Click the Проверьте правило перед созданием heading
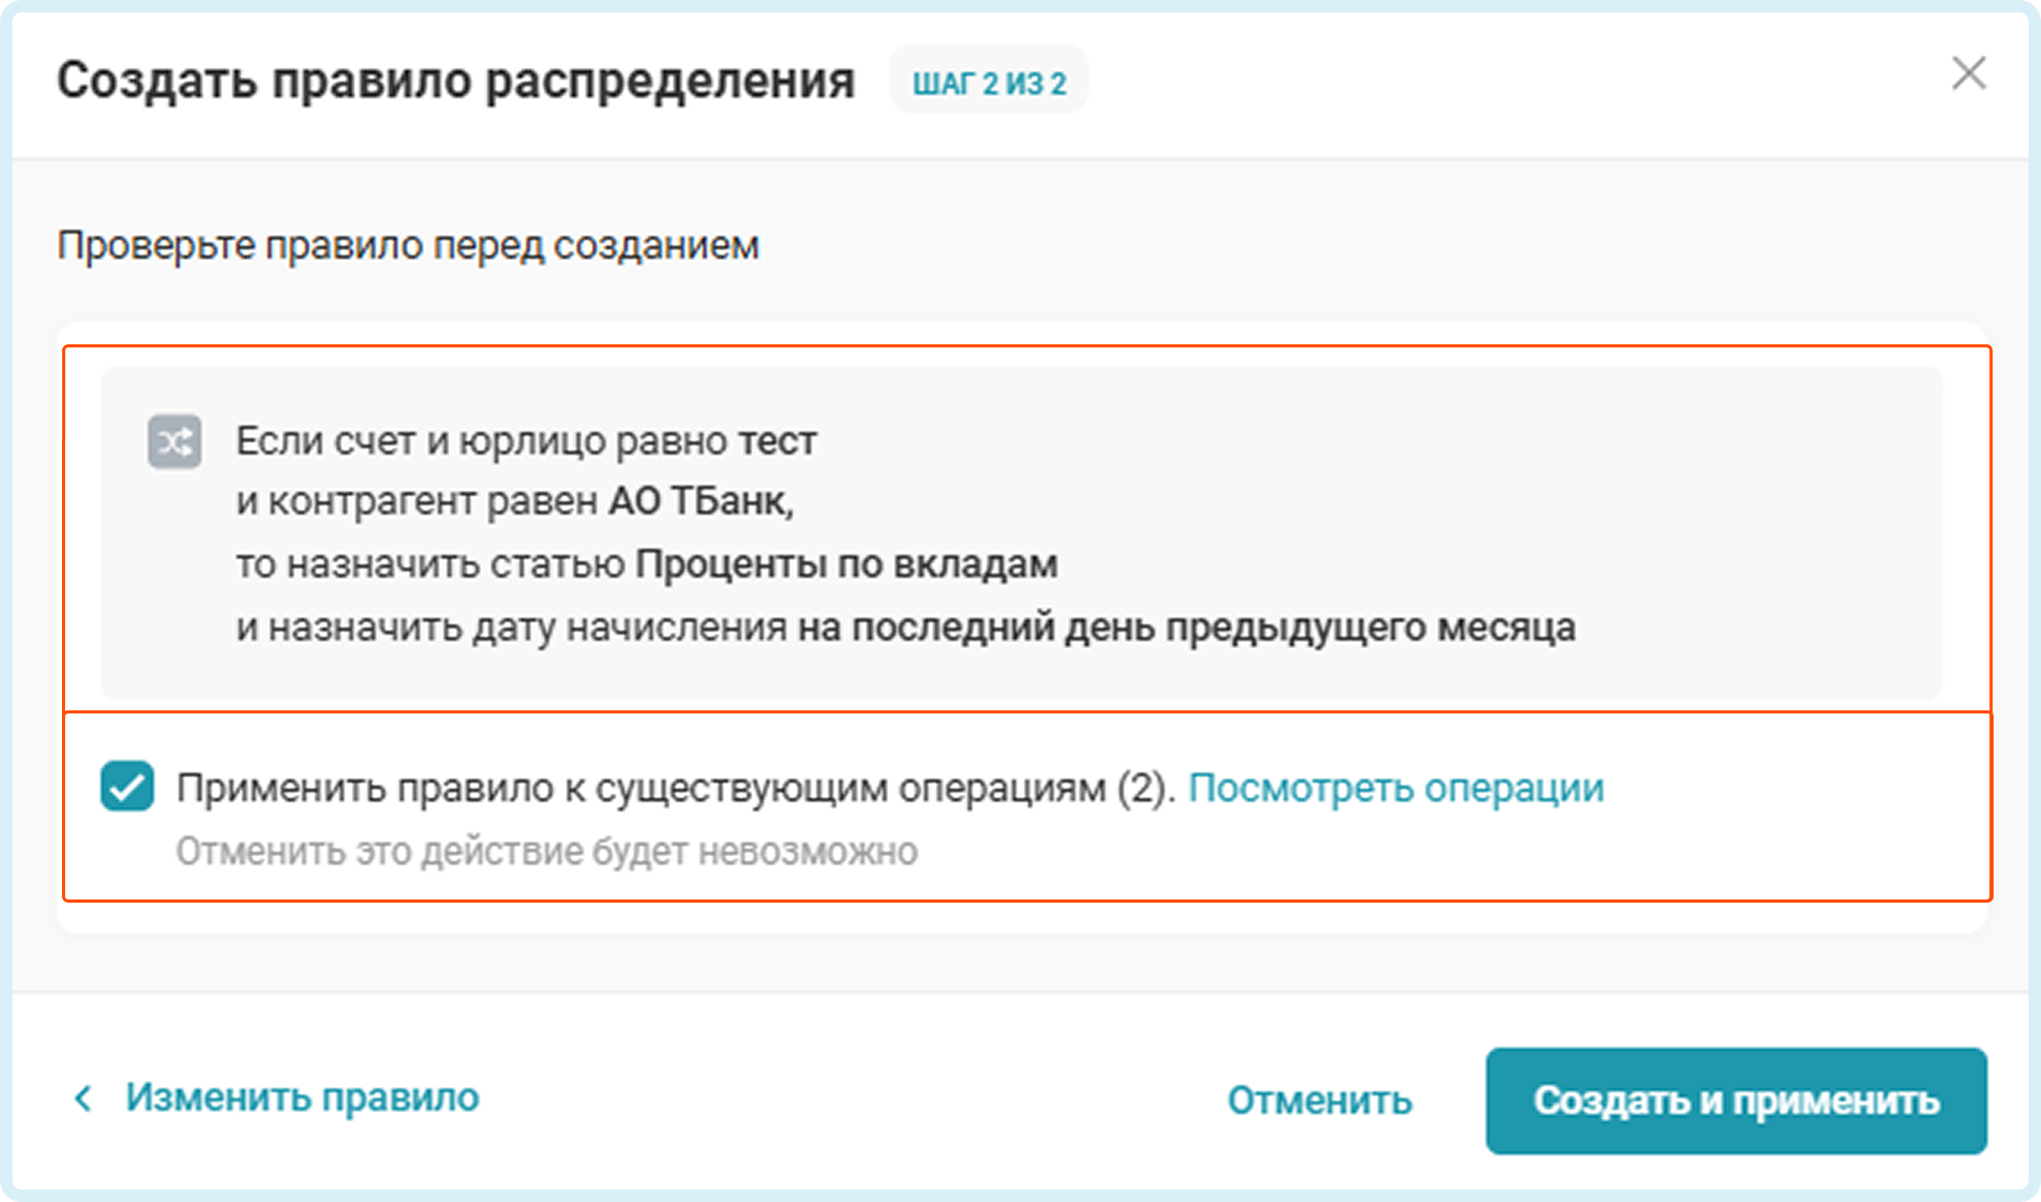The width and height of the screenshot is (2041, 1202). click(x=408, y=245)
